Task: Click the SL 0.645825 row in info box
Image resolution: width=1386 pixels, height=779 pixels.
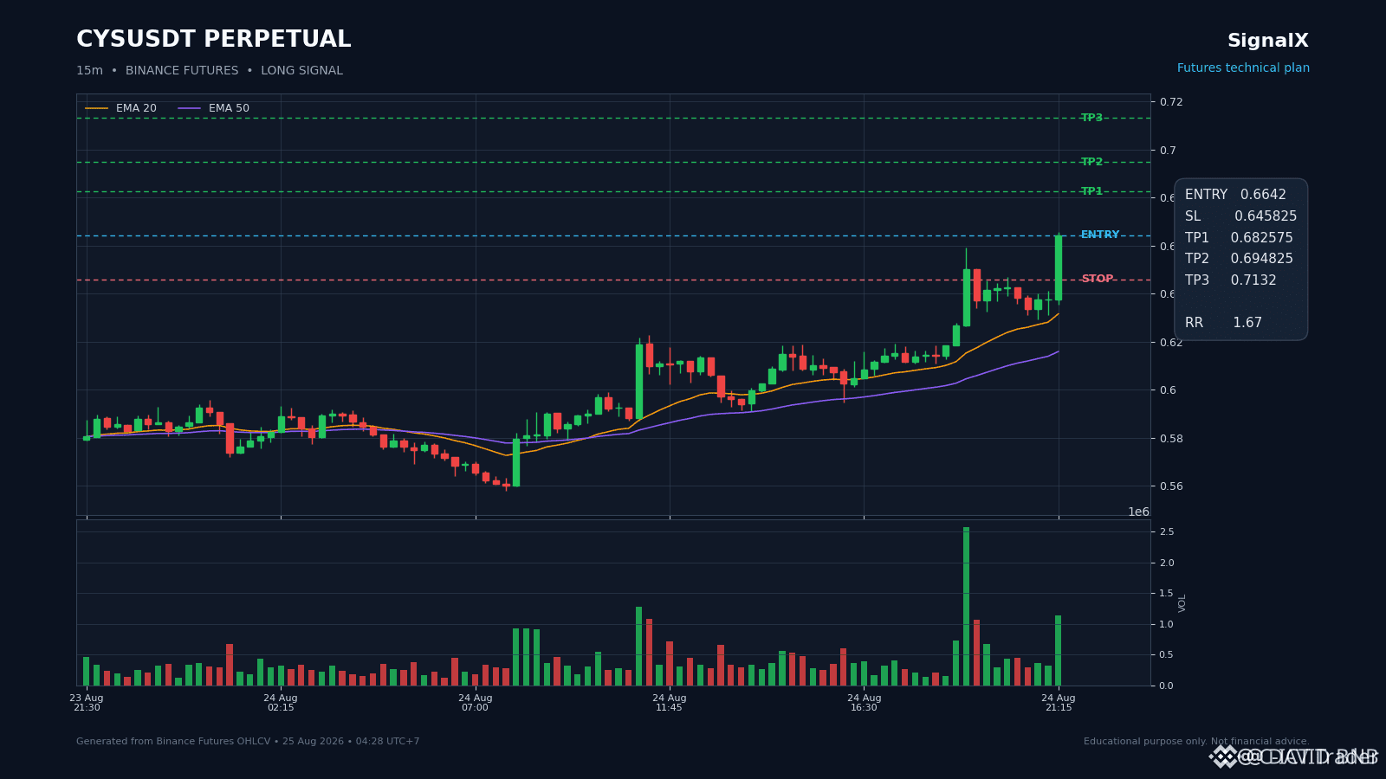Action: click(1240, 216)
